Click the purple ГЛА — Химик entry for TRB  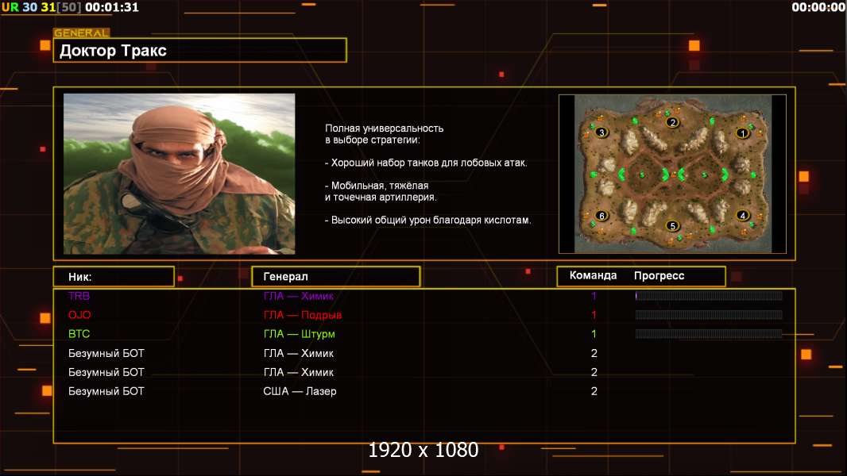[x=298, y=295]
